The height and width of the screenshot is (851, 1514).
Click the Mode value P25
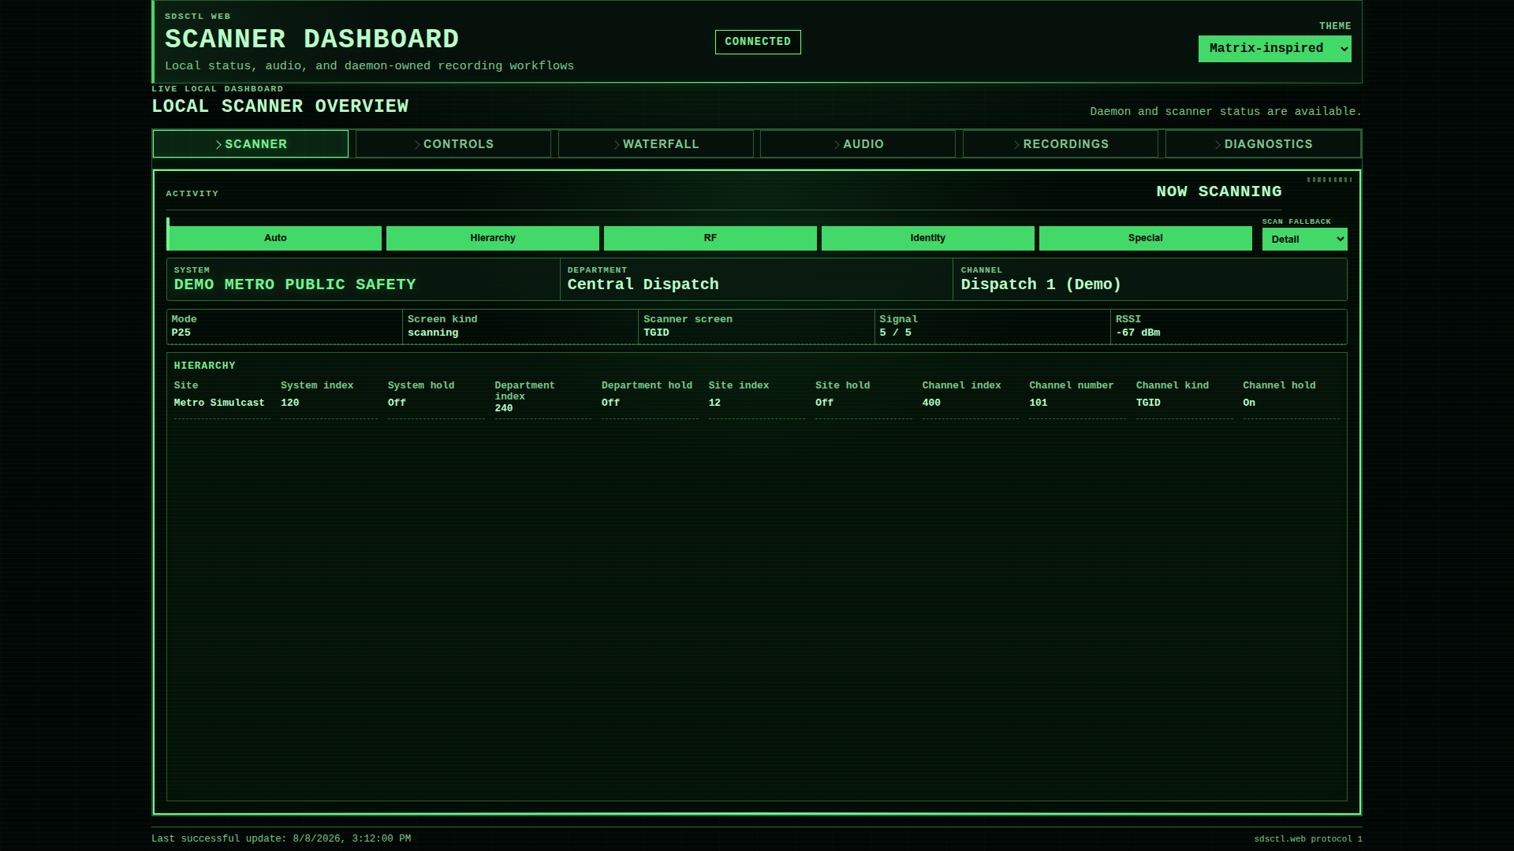click(181, 333)
